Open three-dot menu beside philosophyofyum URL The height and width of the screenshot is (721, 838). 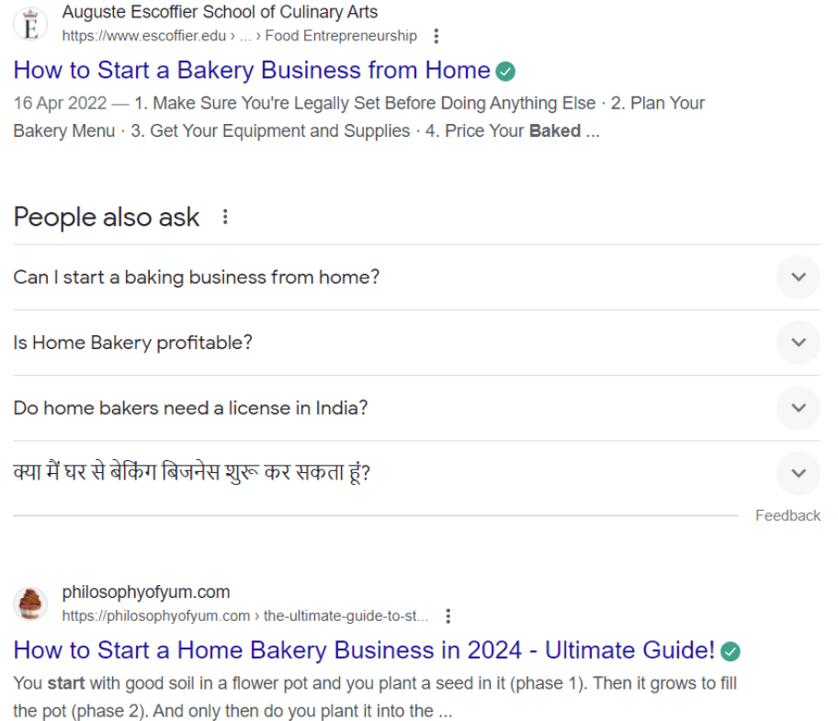pos(447,615)
